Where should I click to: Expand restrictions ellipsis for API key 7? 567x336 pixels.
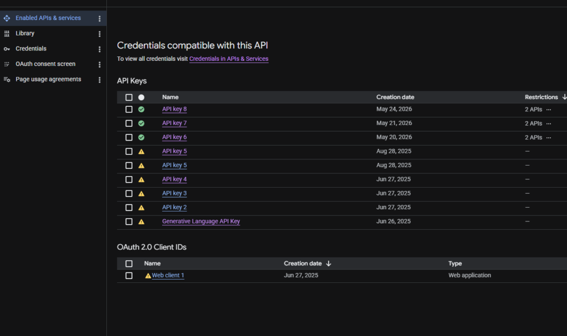click(x=549, y=123)
